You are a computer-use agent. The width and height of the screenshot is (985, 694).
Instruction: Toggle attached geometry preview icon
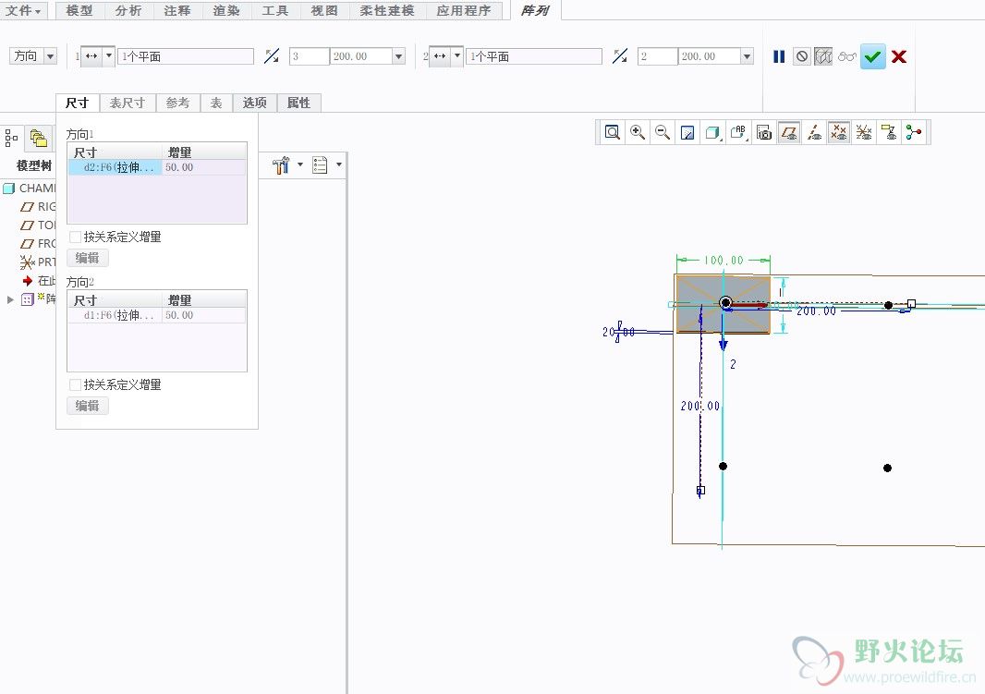(x=823, y=56)
